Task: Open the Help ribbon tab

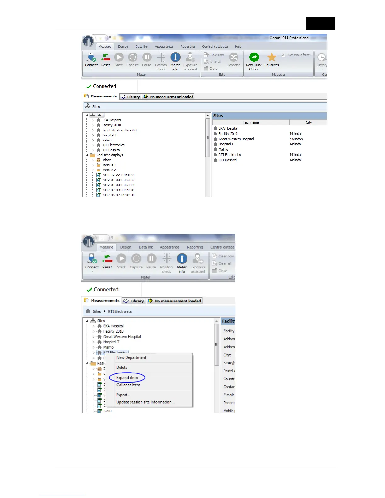Action: click(238, 47)
